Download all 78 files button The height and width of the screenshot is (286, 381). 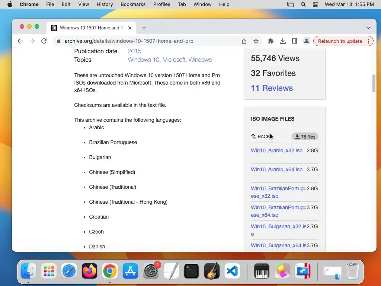tap(305, 137)
